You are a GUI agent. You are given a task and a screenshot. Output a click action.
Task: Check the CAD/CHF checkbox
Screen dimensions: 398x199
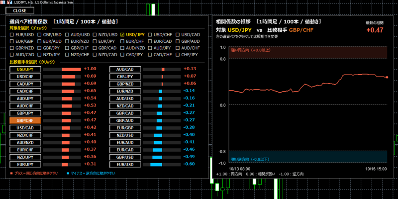click(150, 55)
